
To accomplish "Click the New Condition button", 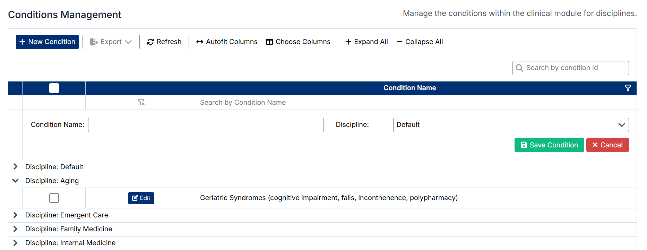I will coord(48,42).
